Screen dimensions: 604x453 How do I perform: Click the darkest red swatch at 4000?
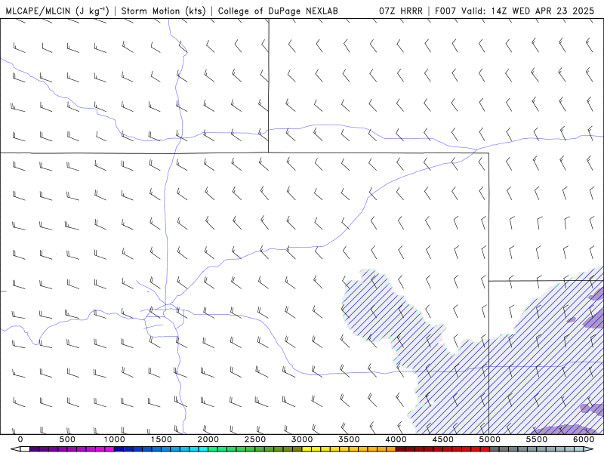point(401,448)
